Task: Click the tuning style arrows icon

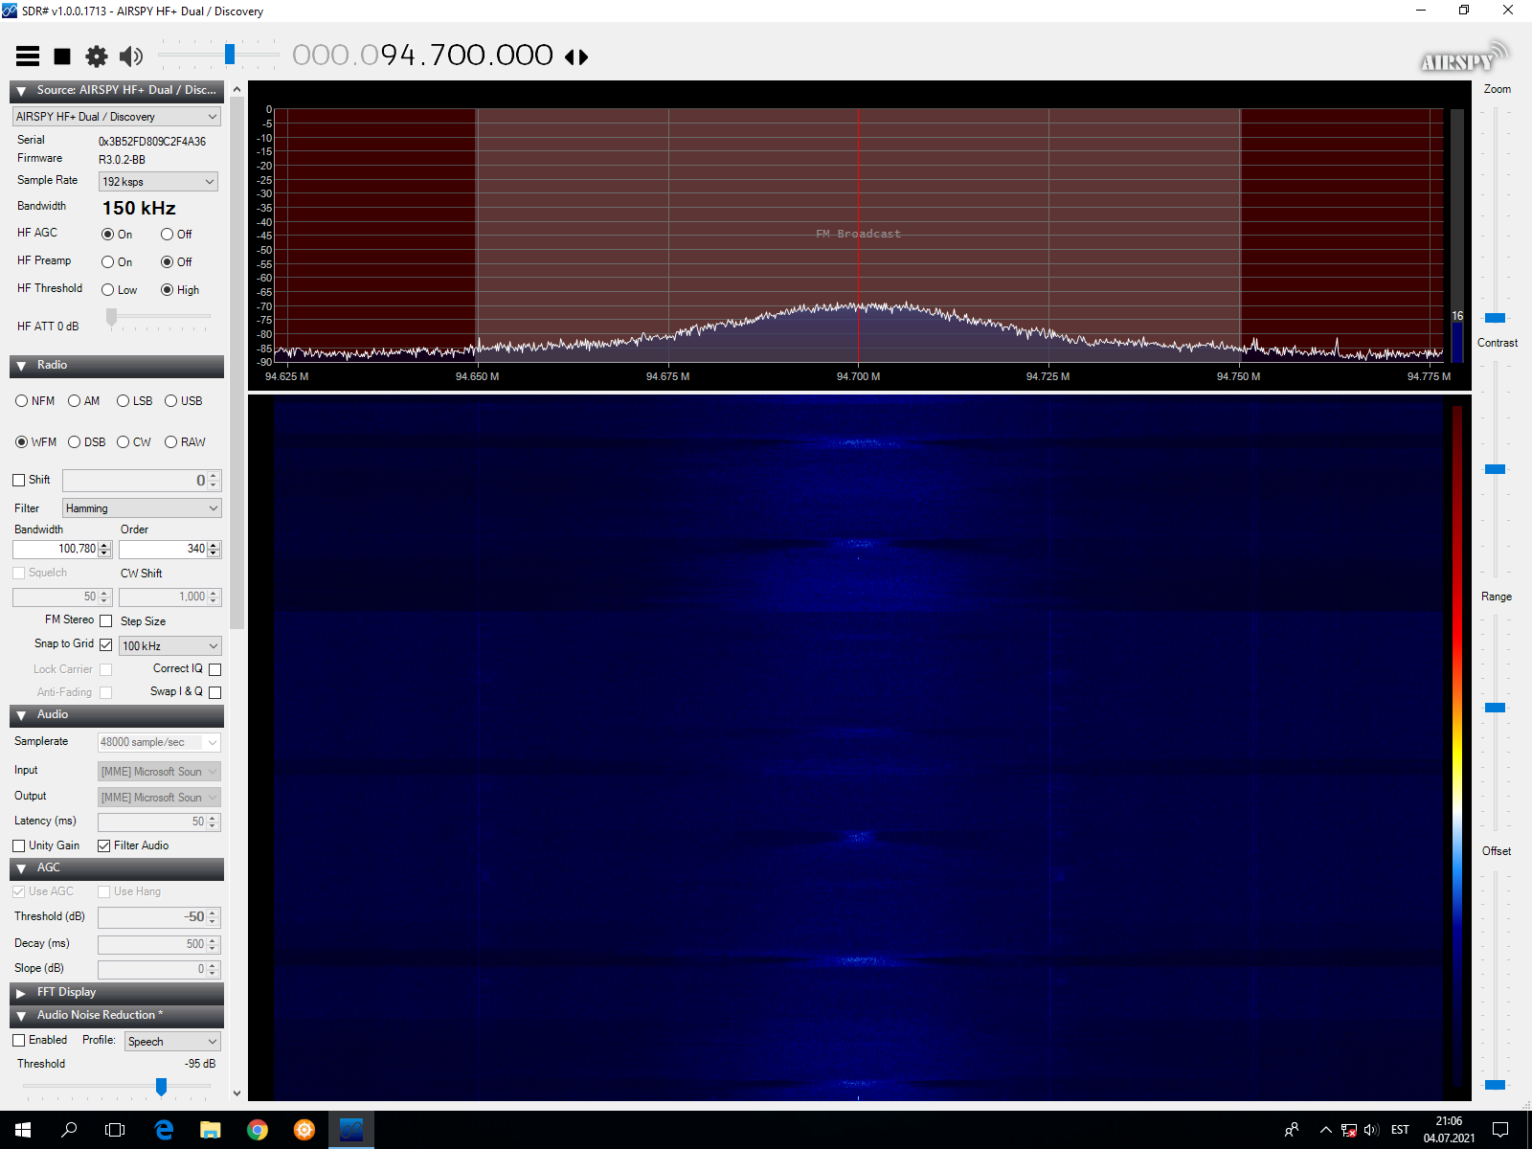Action: coord(576,57)
